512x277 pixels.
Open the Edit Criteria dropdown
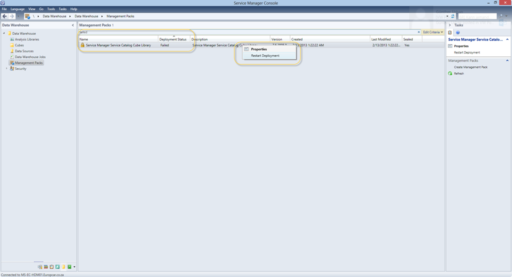[x=433, y=32]
